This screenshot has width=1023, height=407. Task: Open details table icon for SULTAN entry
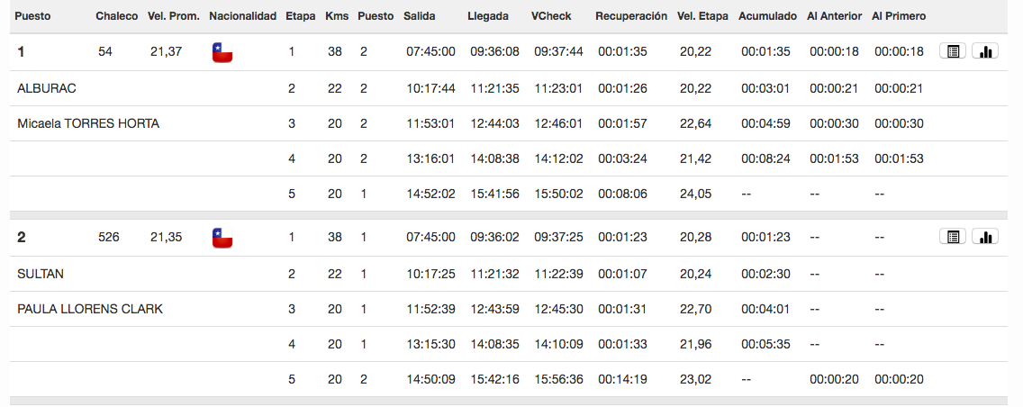(953, 237)
